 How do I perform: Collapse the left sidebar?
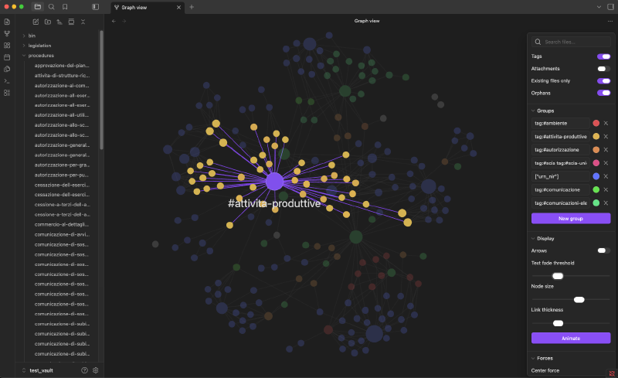95,7
